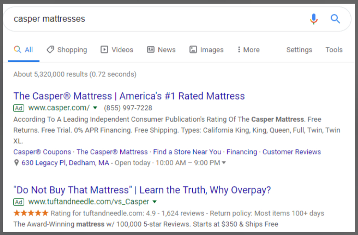
Task: Open the Casper® Coupons sitelink
Action: tap(42, 152)
